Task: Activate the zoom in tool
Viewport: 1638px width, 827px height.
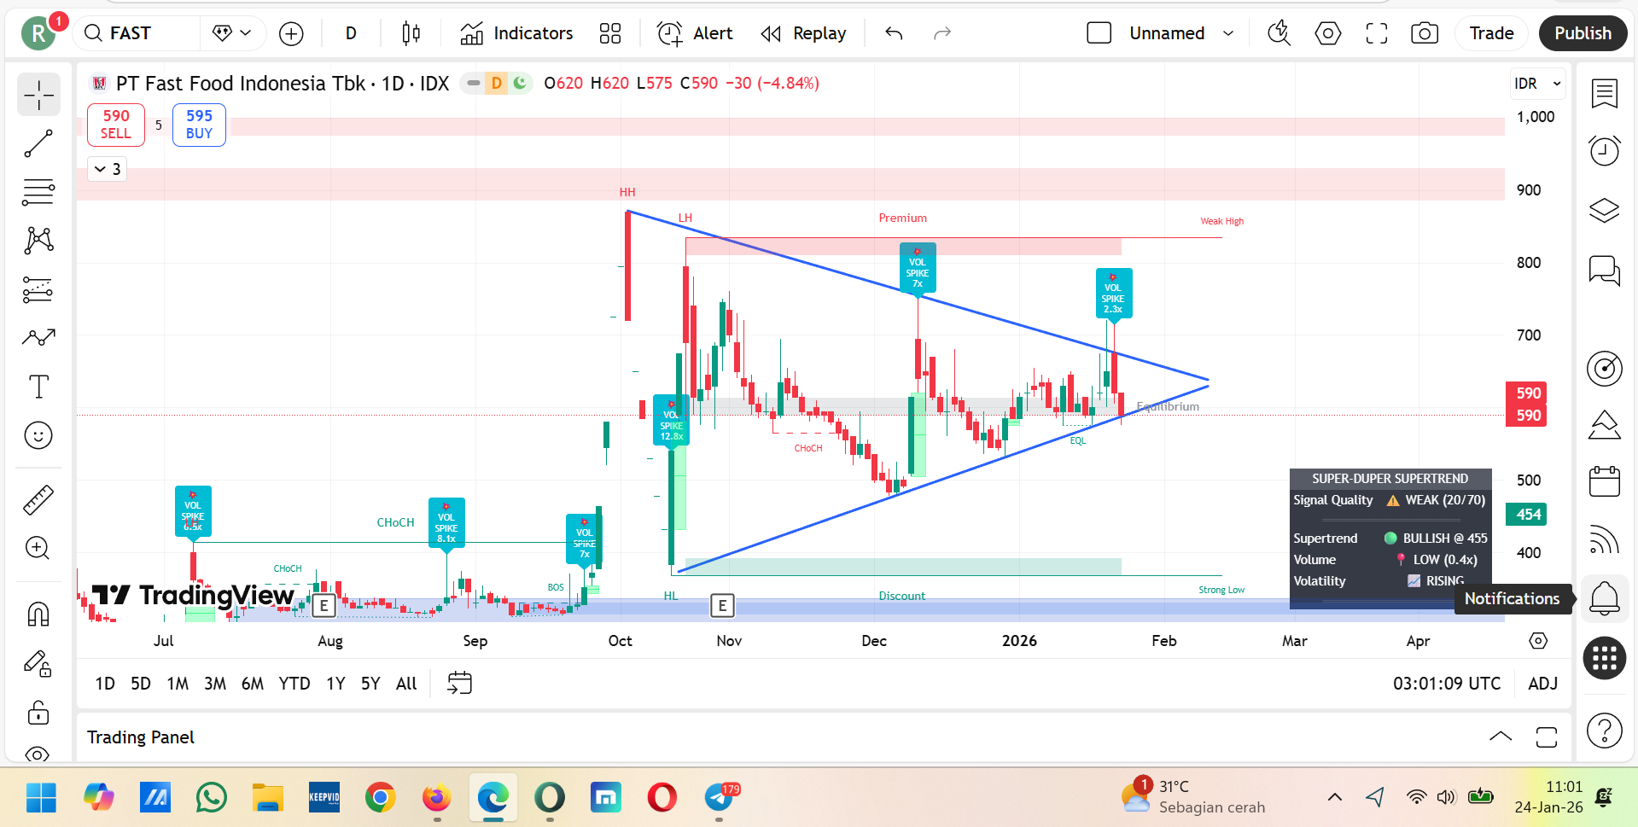Action: [38, 548]
